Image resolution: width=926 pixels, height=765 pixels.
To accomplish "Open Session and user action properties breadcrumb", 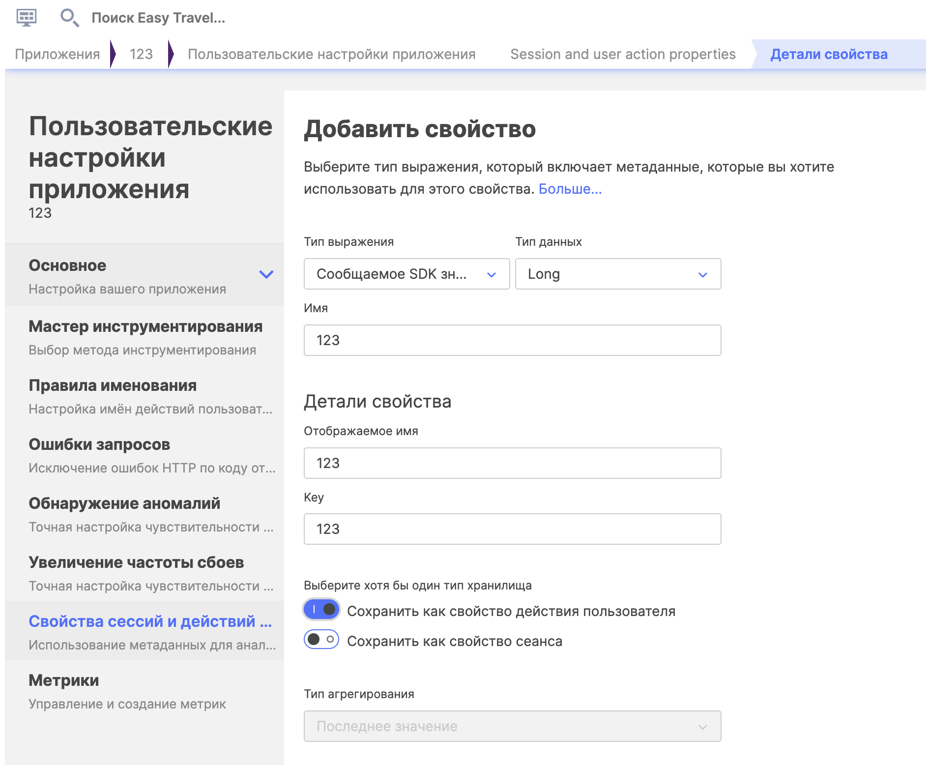I will click(623, 54).
